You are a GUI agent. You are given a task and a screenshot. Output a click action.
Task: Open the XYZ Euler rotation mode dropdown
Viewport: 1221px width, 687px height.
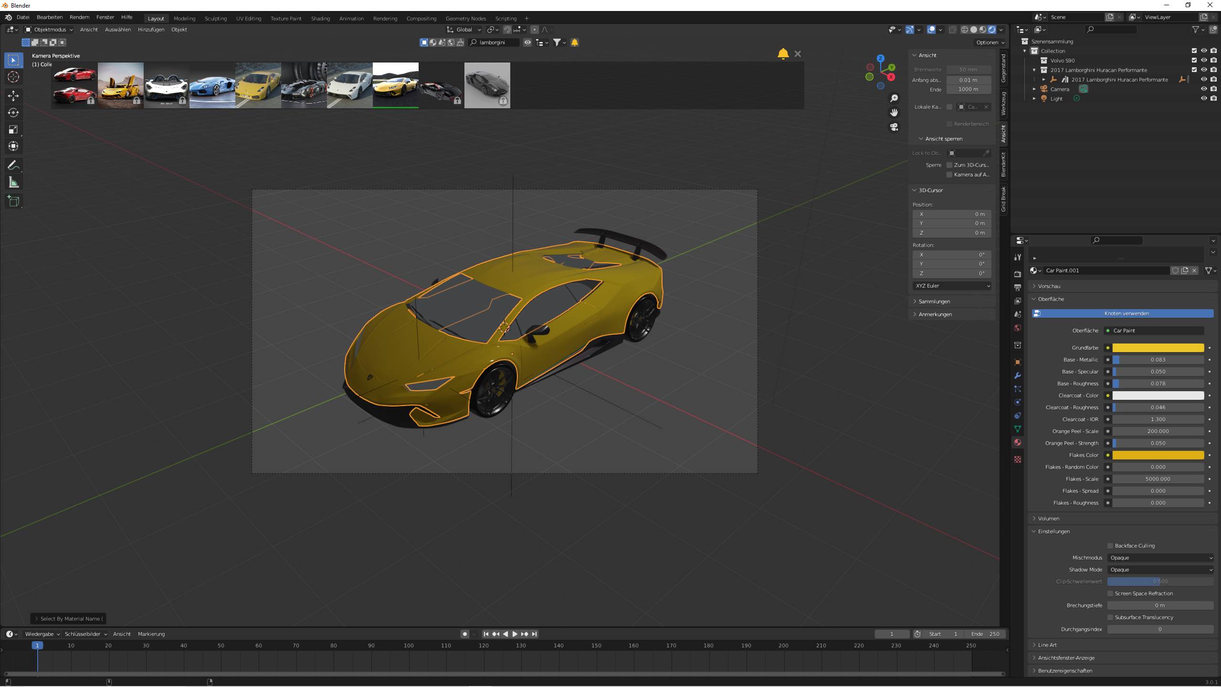pyautogui.click(x=952, y=286)
